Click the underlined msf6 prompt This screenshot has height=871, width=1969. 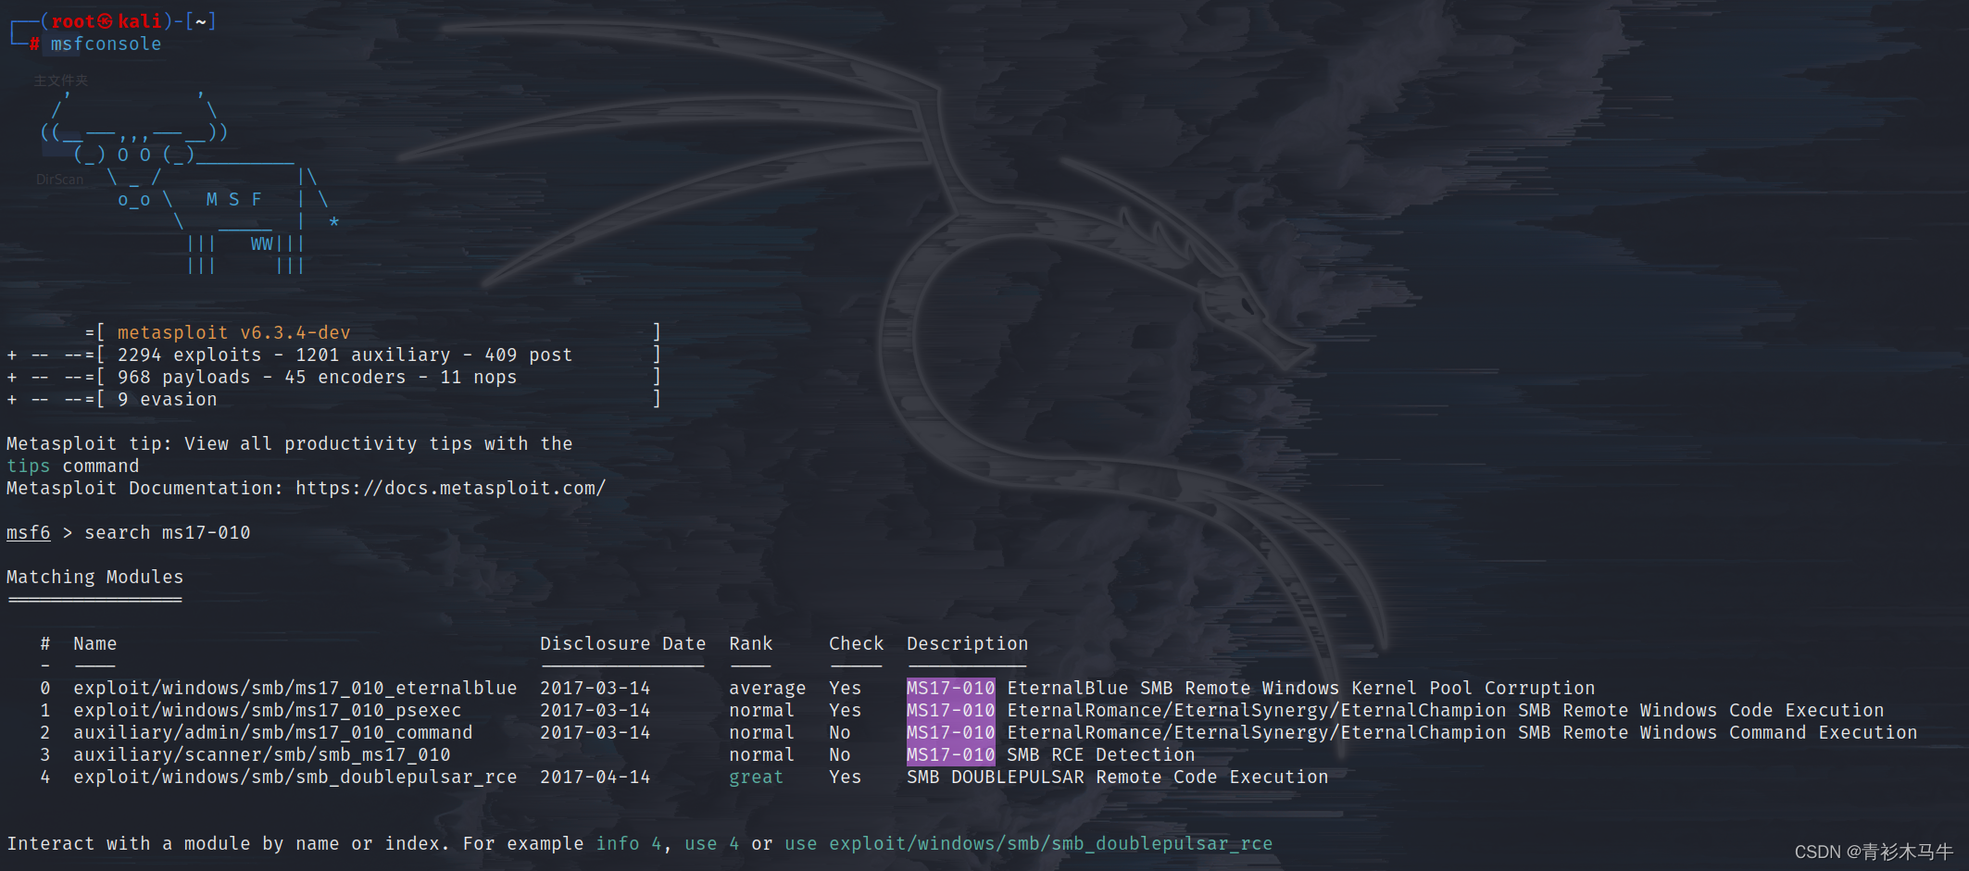(28, 532)
